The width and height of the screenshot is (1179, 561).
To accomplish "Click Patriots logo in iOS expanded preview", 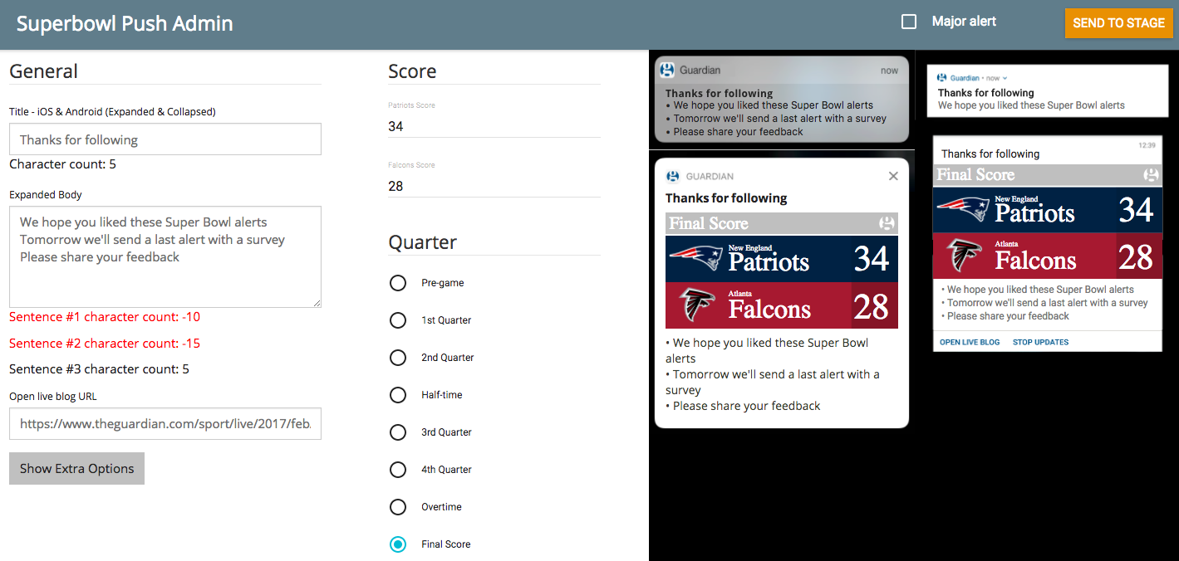I will point(695,259).
